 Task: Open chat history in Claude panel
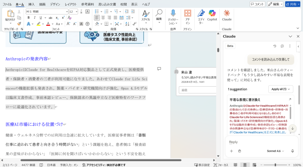[275, 46]
